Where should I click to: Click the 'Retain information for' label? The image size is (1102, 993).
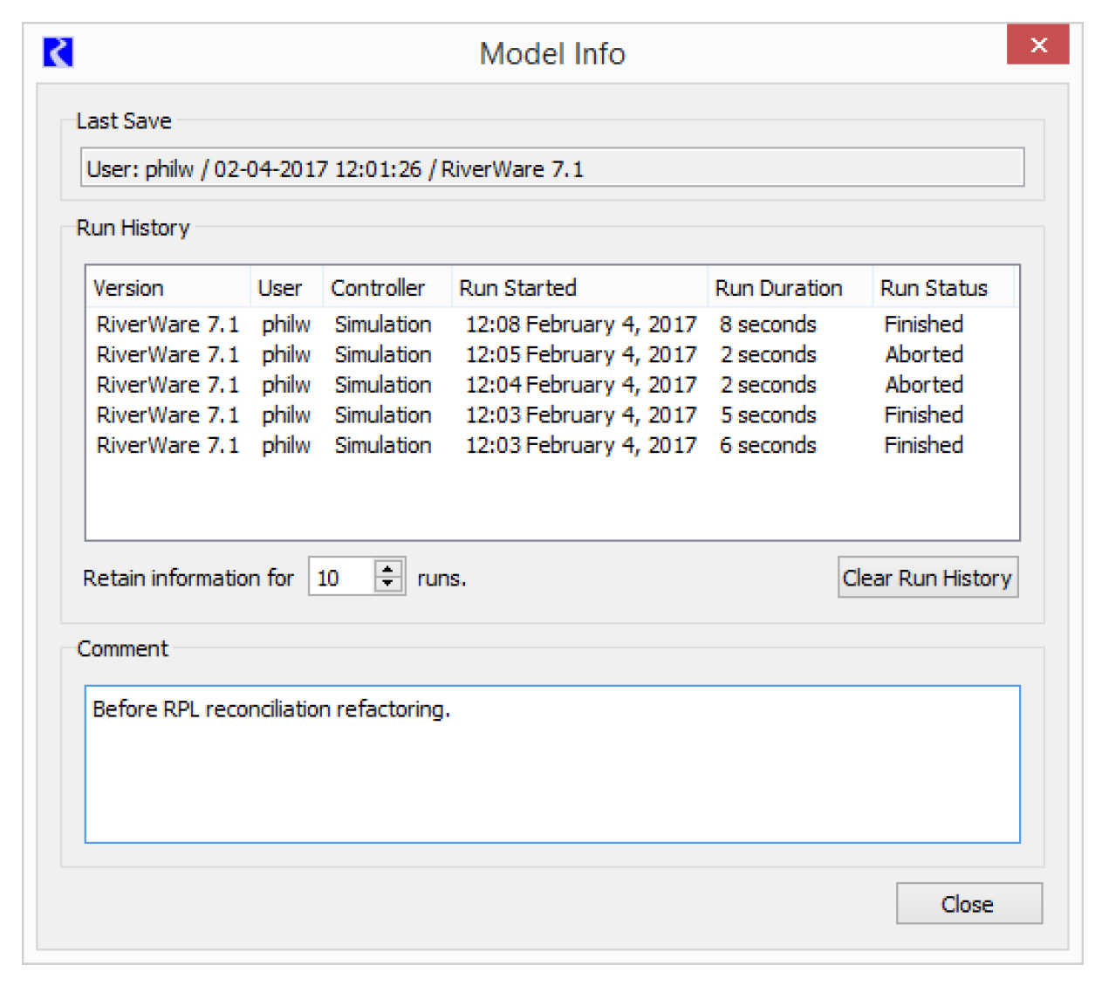[188, 578]
